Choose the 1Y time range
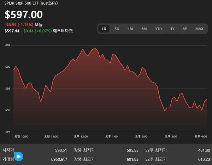212x165 pixels. [172, 29]
